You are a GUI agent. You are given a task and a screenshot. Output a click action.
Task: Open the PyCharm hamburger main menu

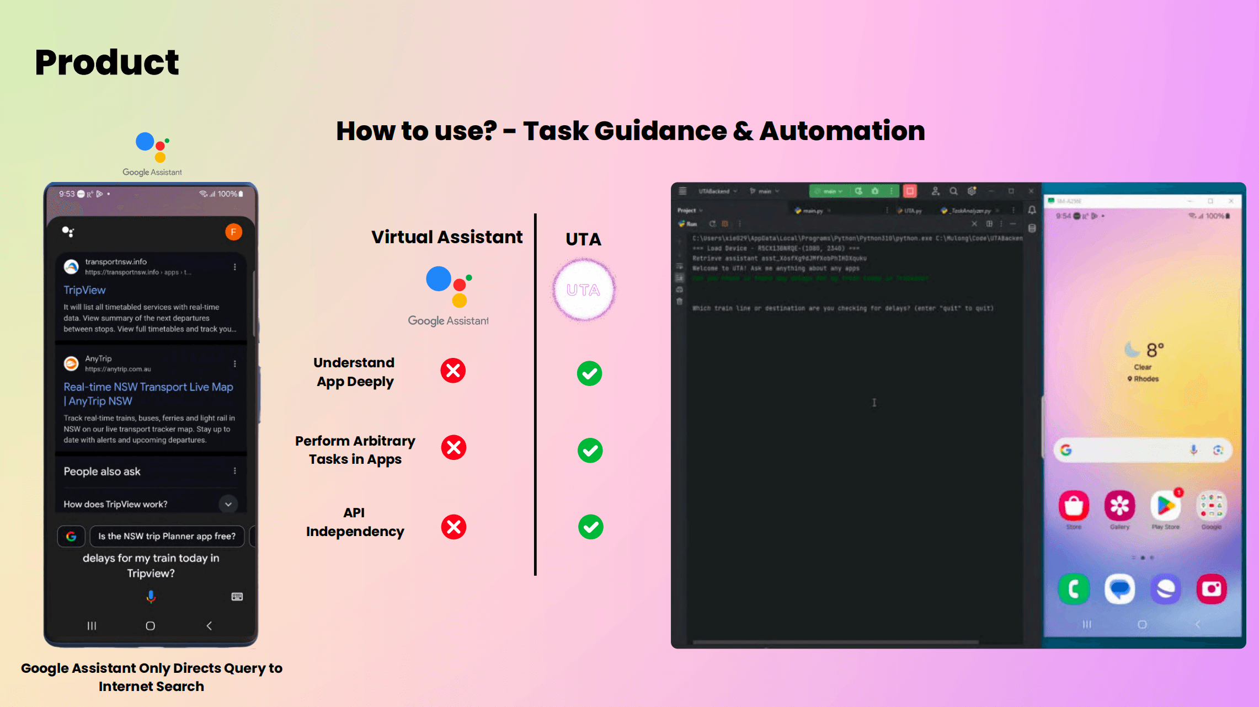click(682, 191)
